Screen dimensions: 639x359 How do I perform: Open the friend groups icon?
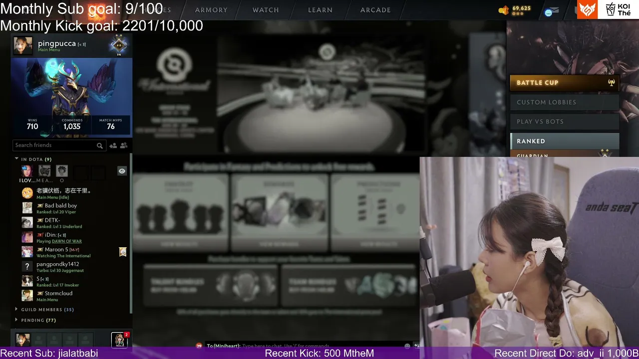click(124, 146)
